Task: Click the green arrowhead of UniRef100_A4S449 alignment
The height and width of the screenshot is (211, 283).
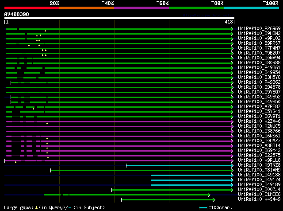Action: tap(214, 200)
